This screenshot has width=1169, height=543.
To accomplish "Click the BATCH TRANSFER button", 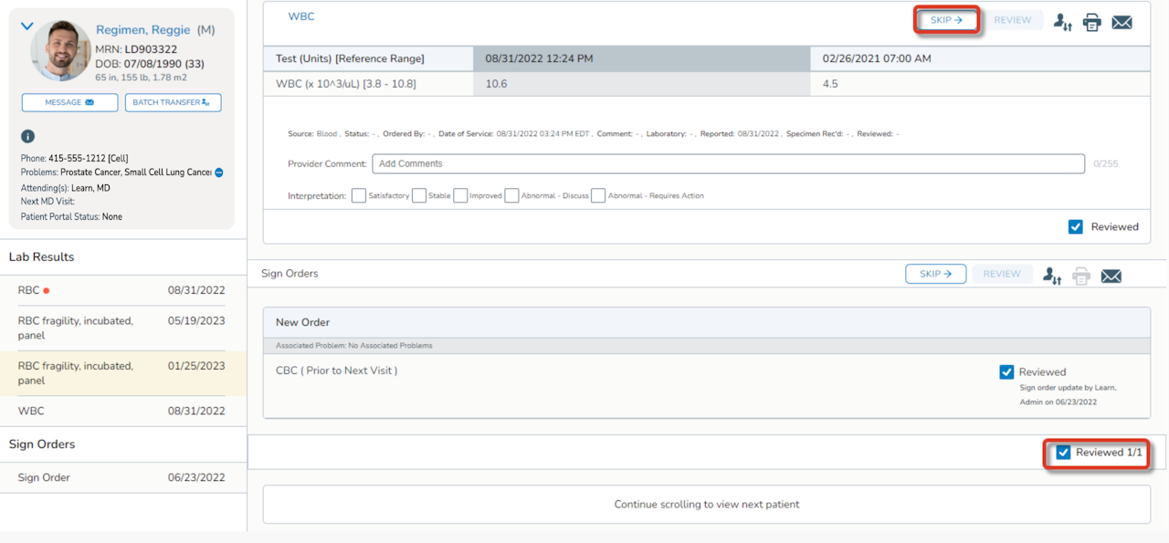I will tap(173, 102).
